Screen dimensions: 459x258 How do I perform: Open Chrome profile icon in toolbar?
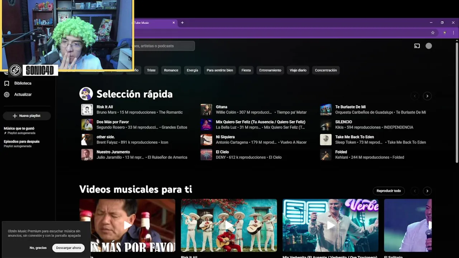(x=445, y=33)
